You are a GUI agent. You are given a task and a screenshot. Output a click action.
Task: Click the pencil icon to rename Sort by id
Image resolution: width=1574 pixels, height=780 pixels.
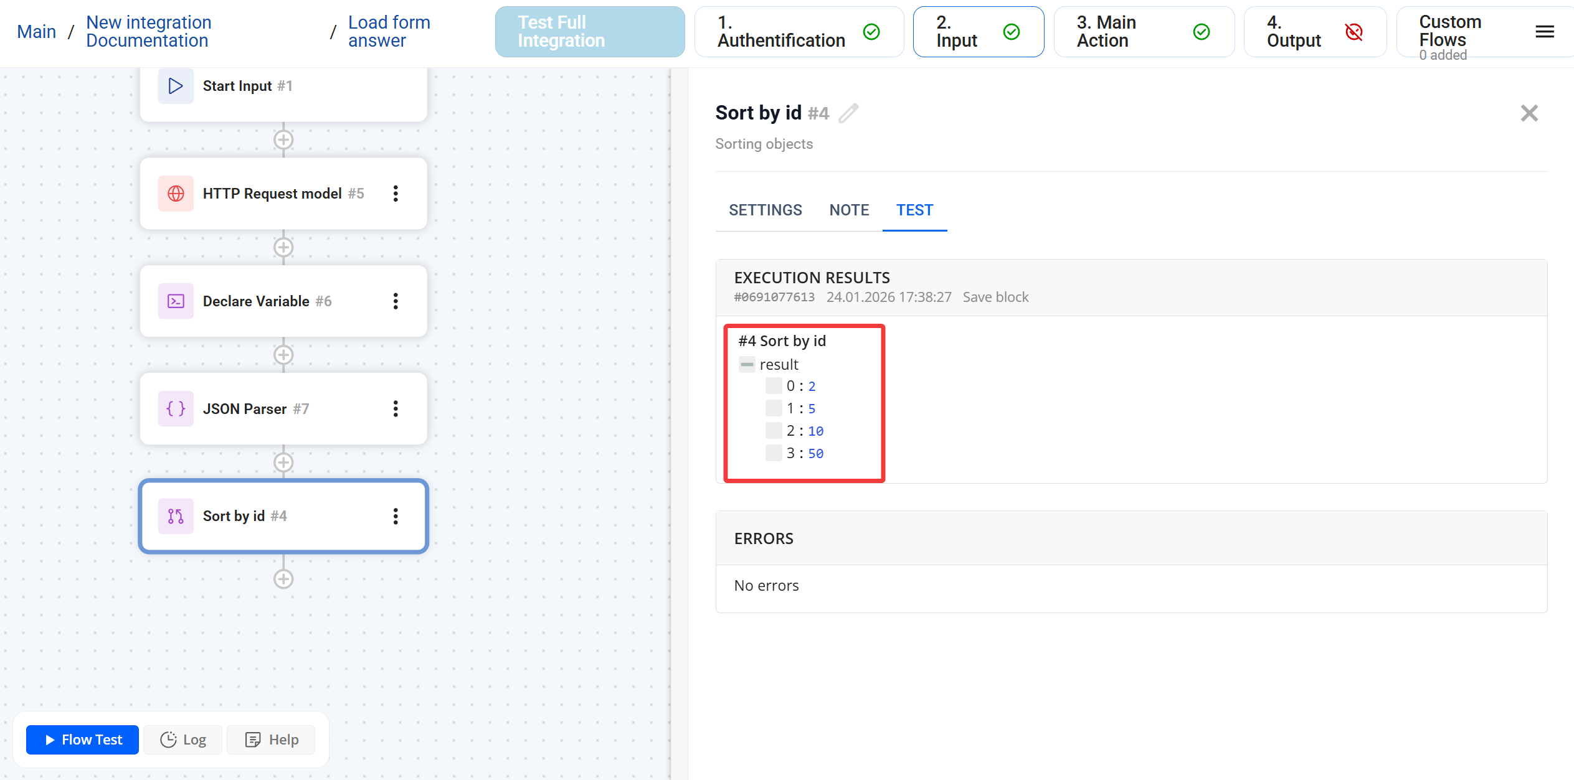(x=848, y=113)
